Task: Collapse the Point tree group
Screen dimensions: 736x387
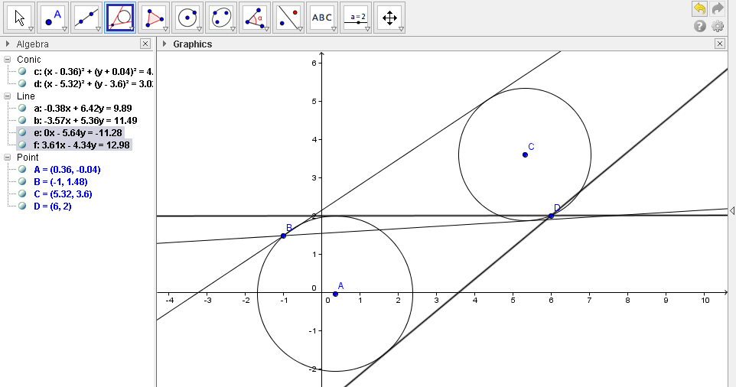Action: click(x=8, y=157)
